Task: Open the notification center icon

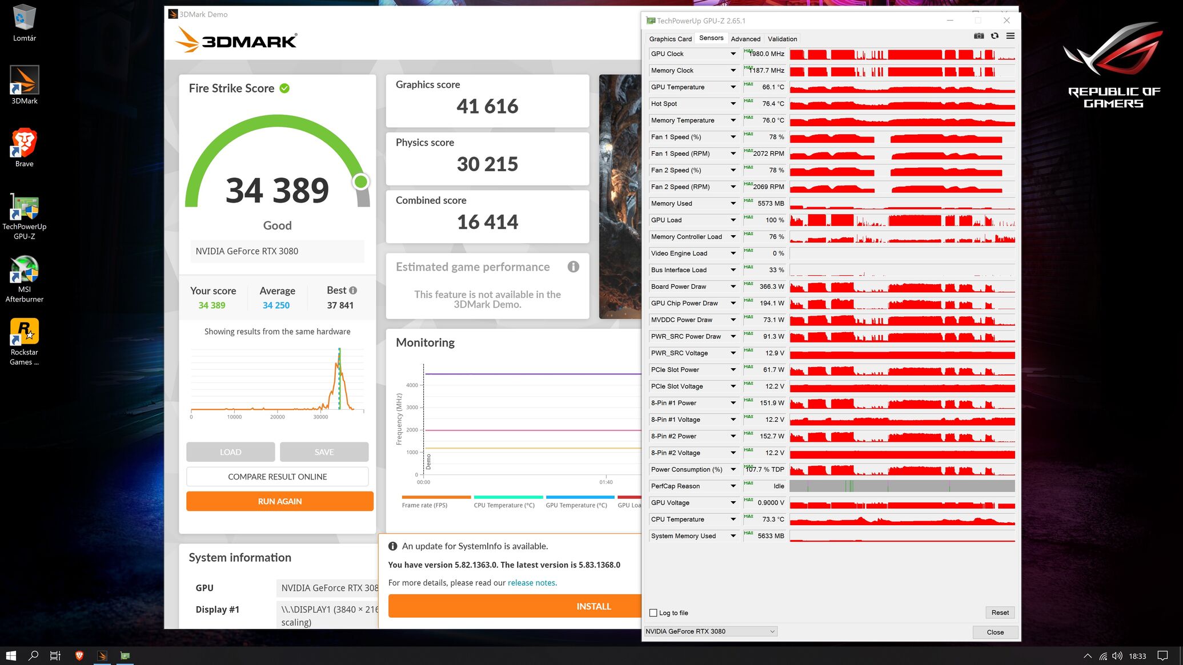Action: coord(1162,656)
